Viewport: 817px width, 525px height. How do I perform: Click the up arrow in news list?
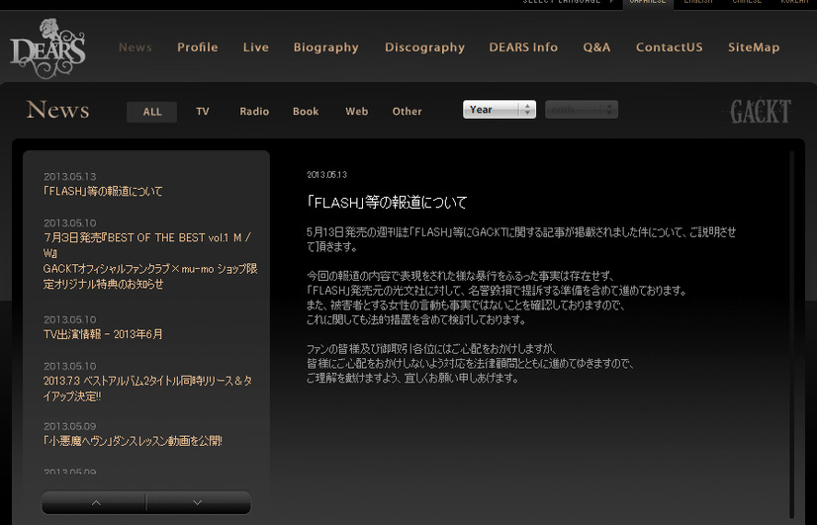point(96,502)
